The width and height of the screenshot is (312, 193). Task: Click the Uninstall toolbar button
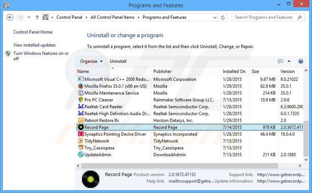click(x=118, y=61)
